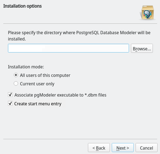Return with the < Back button

click(99, 148)
